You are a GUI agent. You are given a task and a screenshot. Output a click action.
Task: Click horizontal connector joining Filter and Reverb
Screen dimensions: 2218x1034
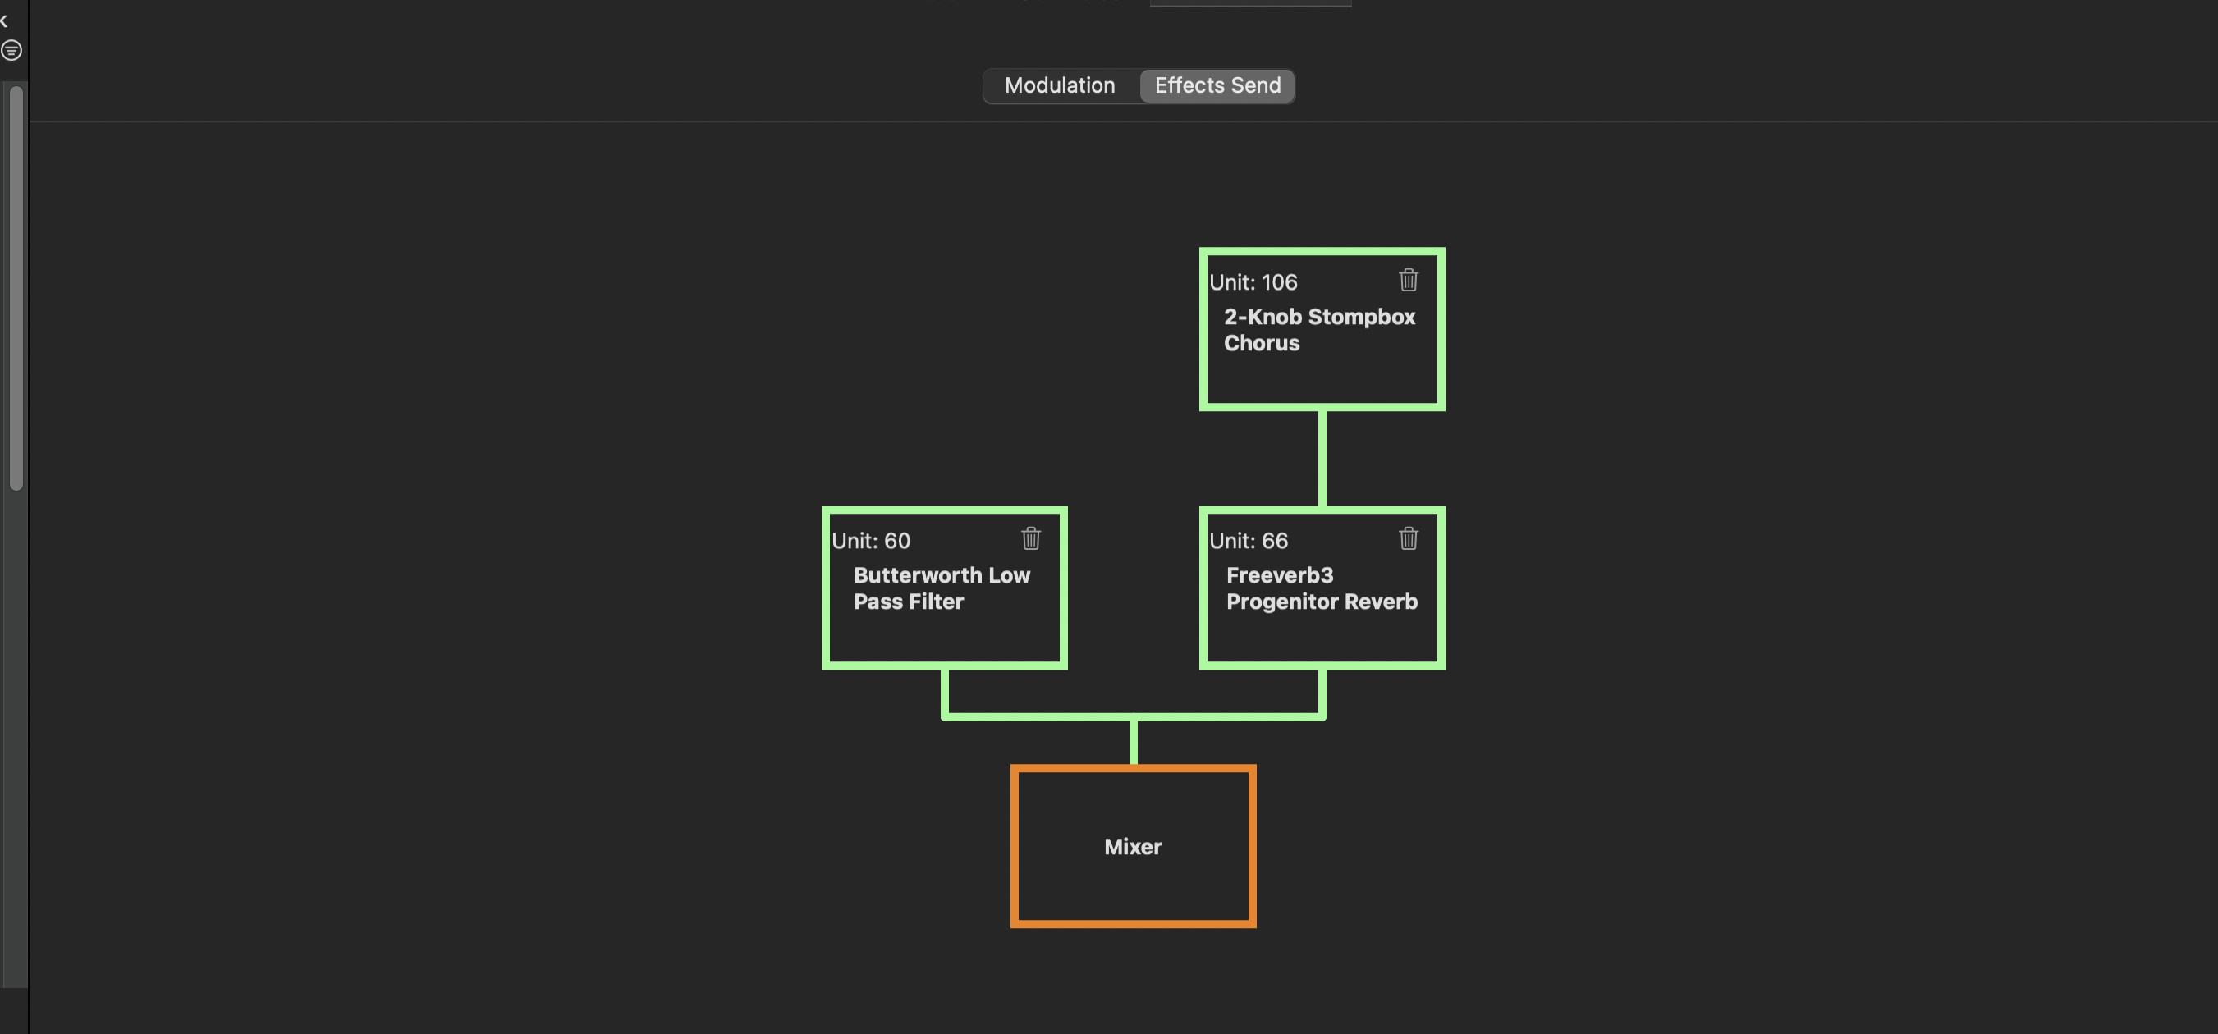click(x=1133, y=716)
